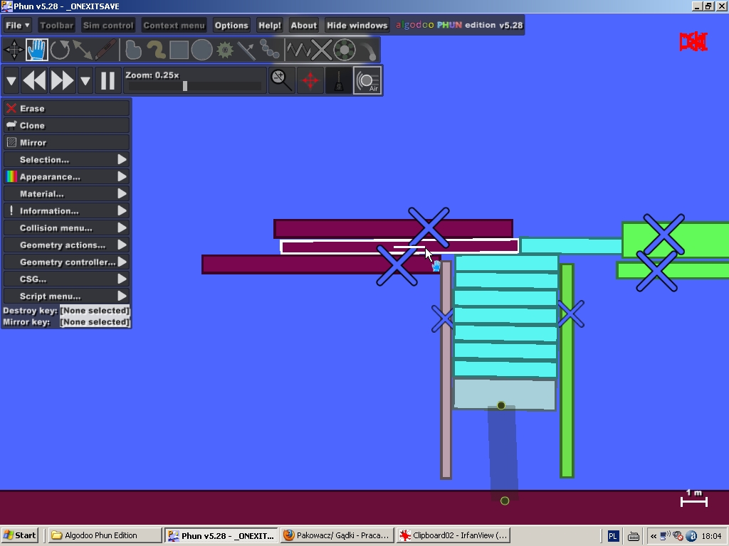The height and width of the screenshot is (546, 729).
Task: Click Erase in the context menu
Action: coord(66,108)
